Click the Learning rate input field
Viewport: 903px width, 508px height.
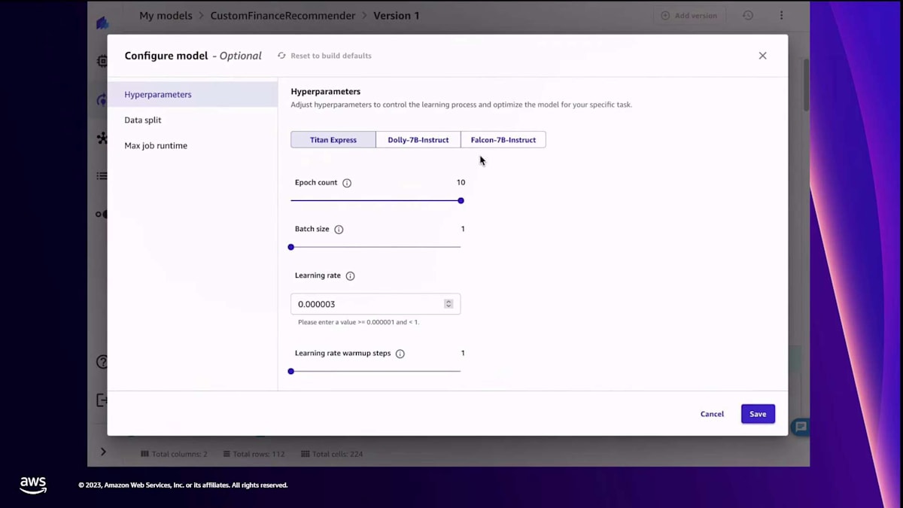pos(375,304)
